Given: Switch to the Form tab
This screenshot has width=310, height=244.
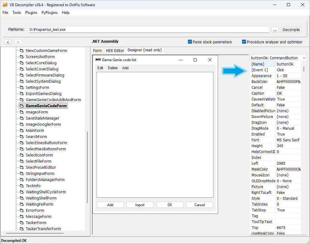Looking at the screenshot, I should pos(97,51).
